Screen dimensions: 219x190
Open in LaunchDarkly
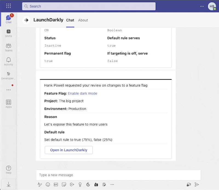point(68,150)
